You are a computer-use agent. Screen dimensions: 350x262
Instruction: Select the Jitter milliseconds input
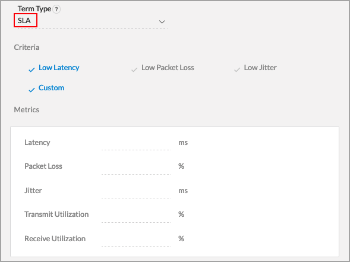[136, 191]
